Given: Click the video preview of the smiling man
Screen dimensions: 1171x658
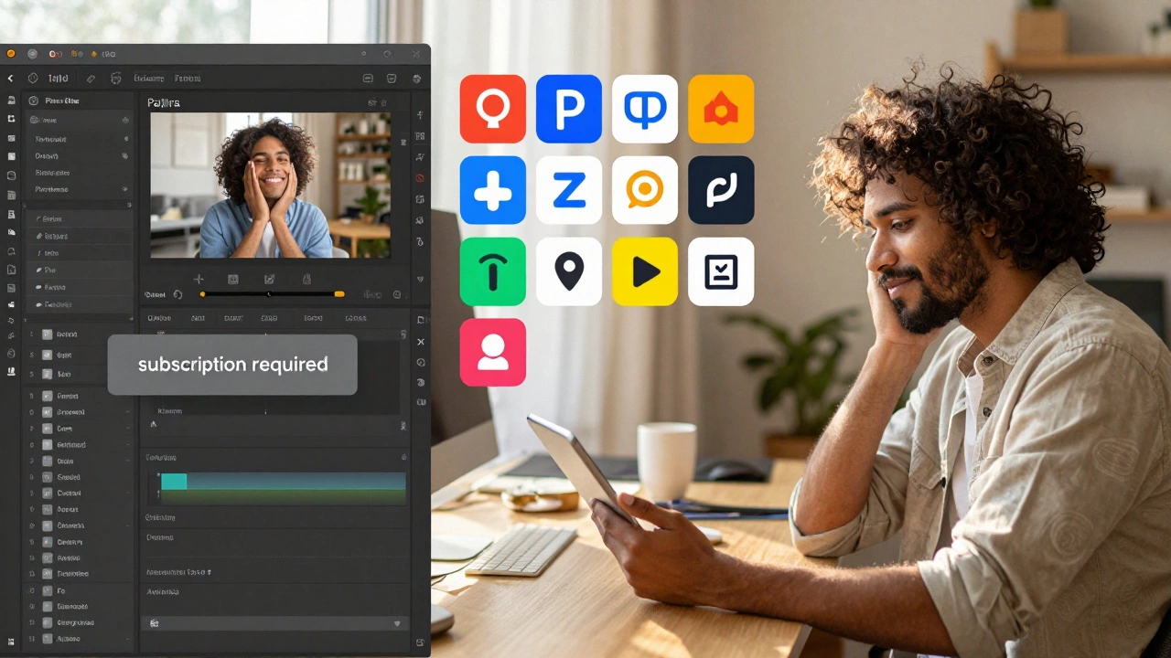Looking at the screenshot, I should tap(270, 186).
